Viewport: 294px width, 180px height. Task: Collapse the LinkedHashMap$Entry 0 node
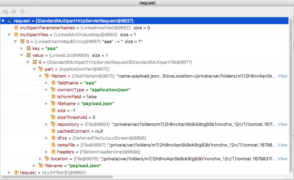click(16, 42)
